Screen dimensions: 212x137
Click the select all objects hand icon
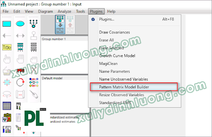coord(20,59)
